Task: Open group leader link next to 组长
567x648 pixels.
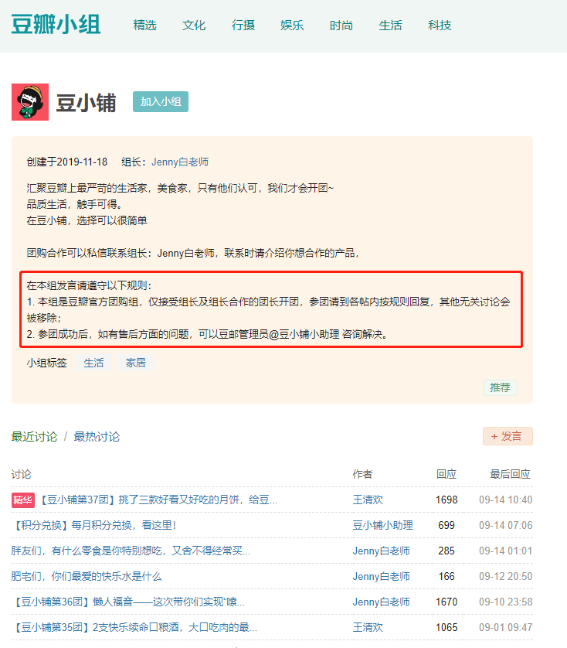Action: [180, 162]
